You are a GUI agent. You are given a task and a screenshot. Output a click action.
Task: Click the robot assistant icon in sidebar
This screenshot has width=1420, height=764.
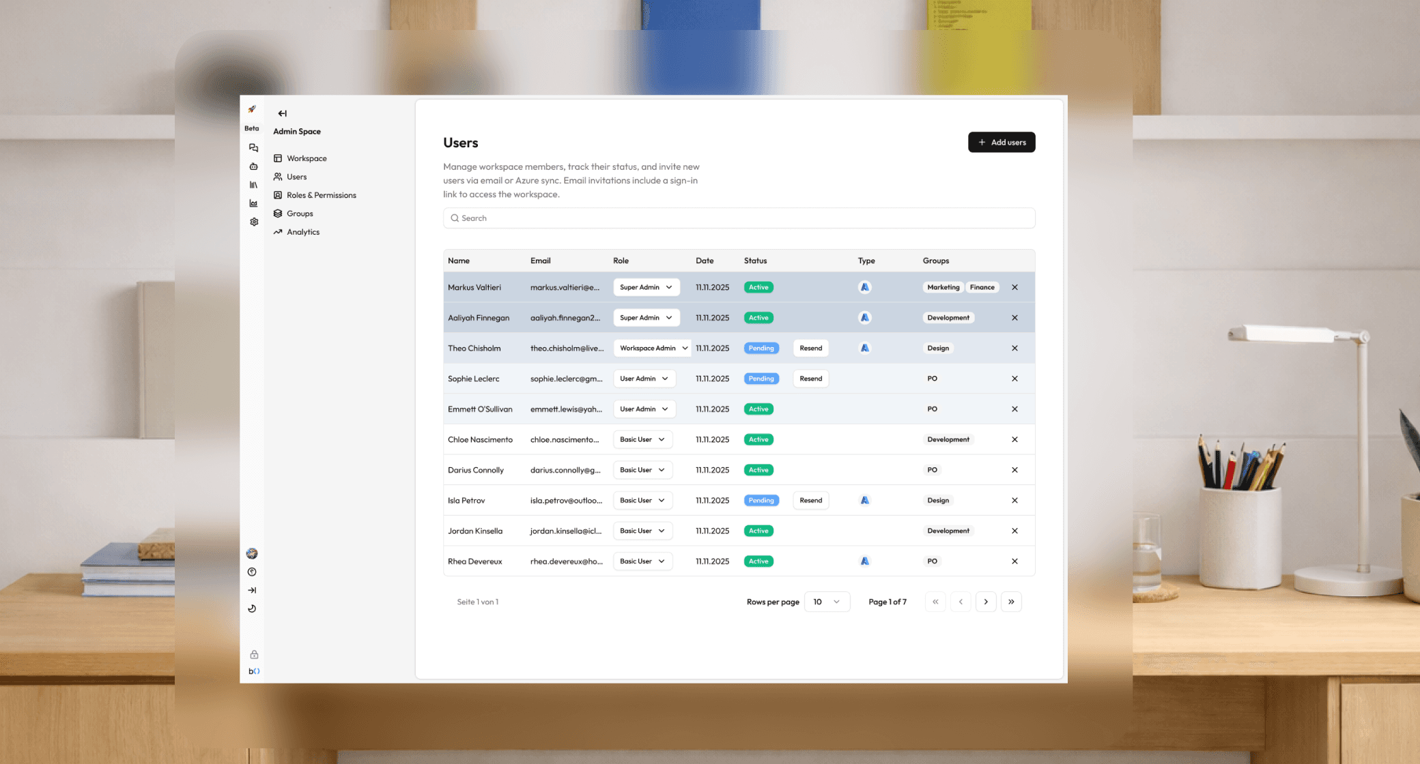(x=253, y=166)
